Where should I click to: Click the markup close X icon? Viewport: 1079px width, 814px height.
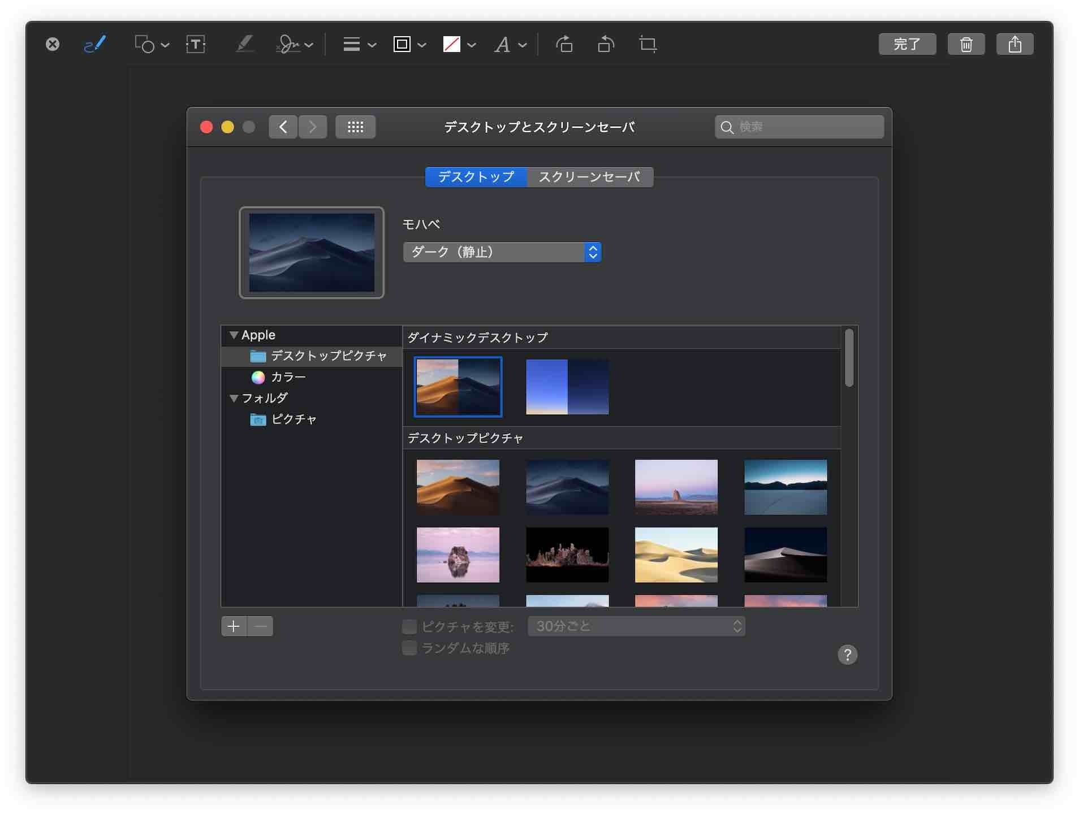click(x=53, y=44)
